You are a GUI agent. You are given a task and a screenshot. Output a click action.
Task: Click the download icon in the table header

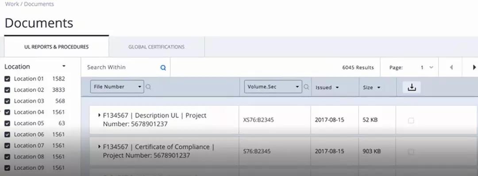pyautogui.click(x=412, y=87)
